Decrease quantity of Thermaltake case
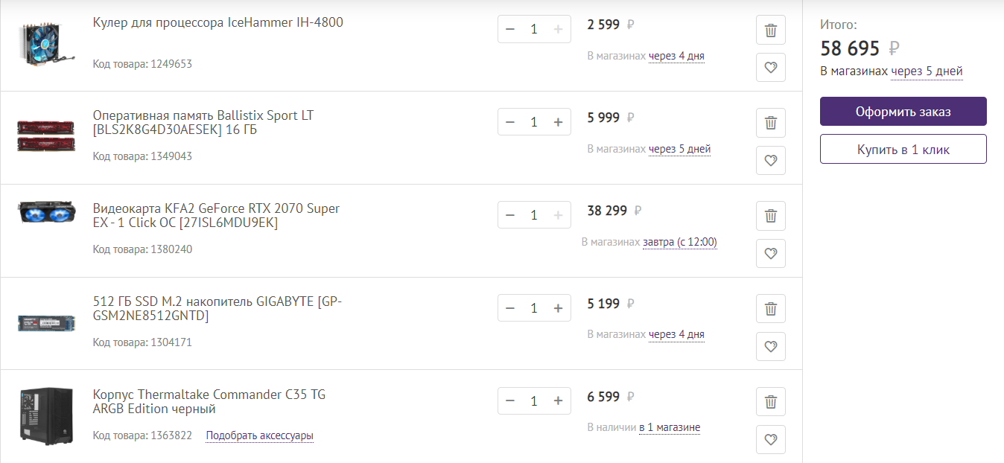Image resolution: width=1004 pixels, height=463 pixels. tap(510, 401)
